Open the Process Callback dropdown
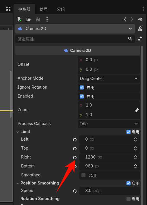The width and height of the screenshot is (147, 205). pyautogui.click(x=109, y=124)
